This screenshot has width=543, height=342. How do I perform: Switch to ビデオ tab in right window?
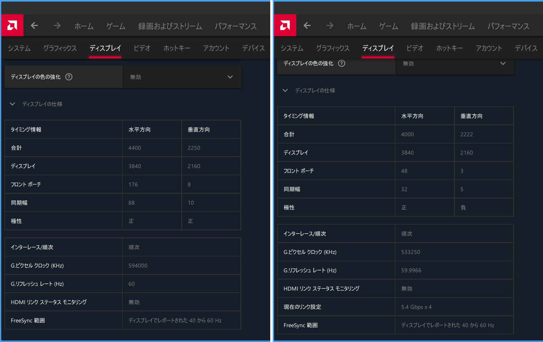tap(415, 48)
